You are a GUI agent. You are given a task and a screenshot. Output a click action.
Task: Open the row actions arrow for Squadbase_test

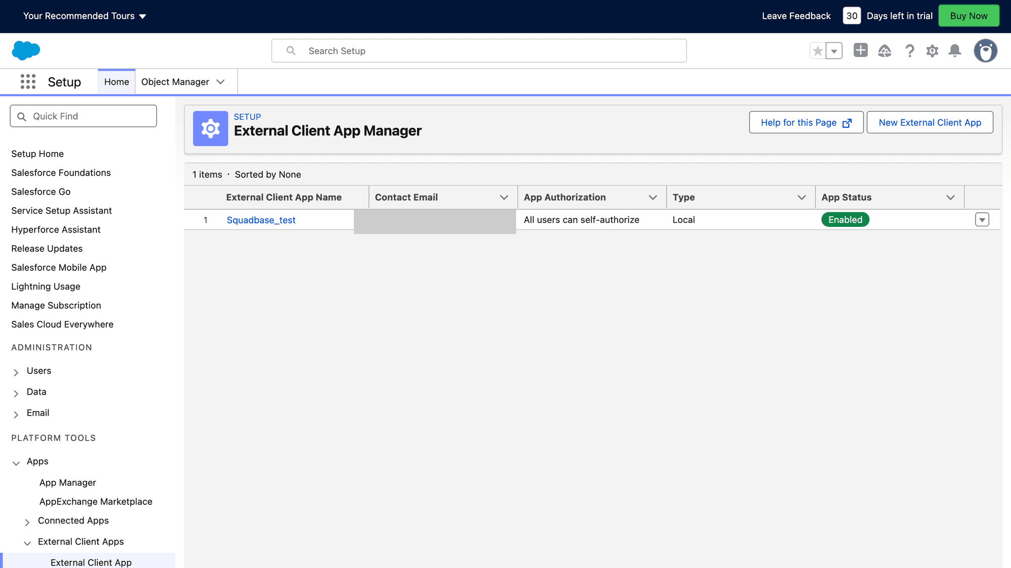coord(982,219)
